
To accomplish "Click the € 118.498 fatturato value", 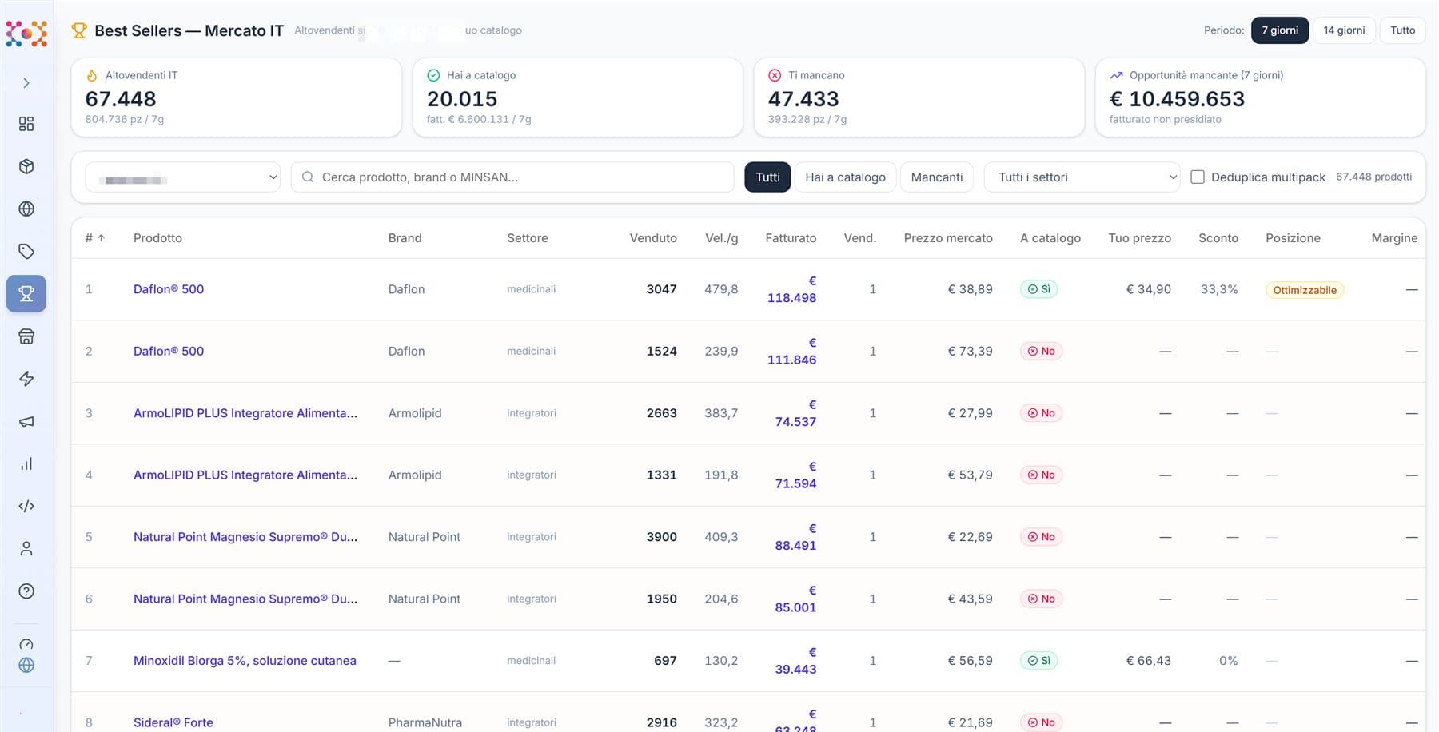I will pyautogui.click(x=791, y=289).
